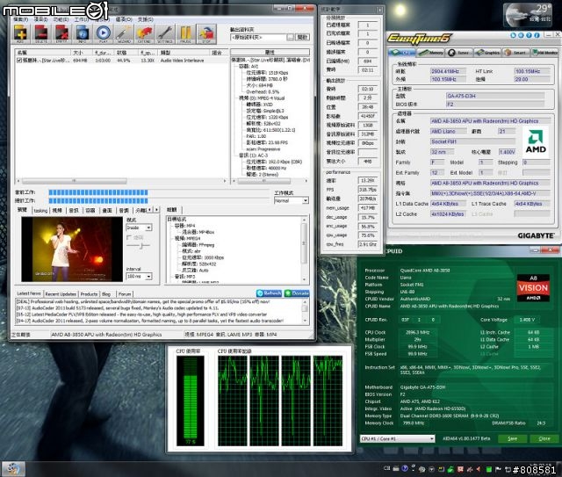Click the output folder browse '...' button
The width and height of the screenshot is (562, 477).
pyautogui.click(x=291, y=37)
